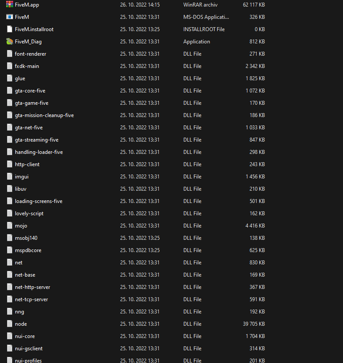Viewport: 343px width, 363px height.
Task: Select the FiveM.app file name
Action: (x=27, y=5)
